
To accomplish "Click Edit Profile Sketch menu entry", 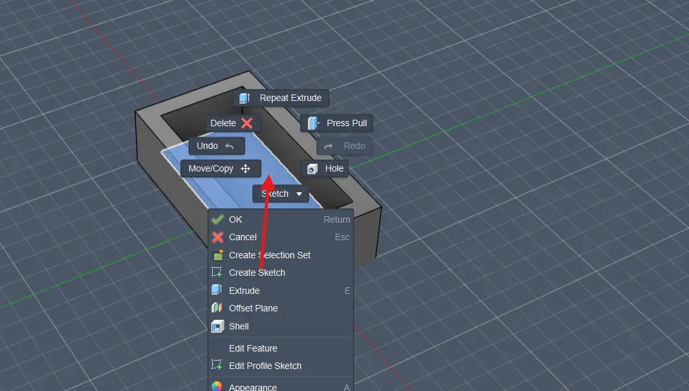I will coord(281,366).
